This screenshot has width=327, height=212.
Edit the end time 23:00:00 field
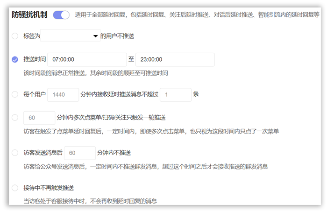[175, 59]
